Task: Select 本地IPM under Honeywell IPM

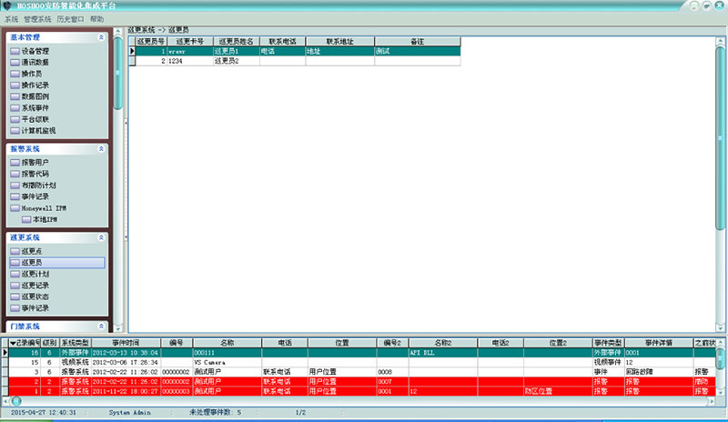Action: coord(45,219)
